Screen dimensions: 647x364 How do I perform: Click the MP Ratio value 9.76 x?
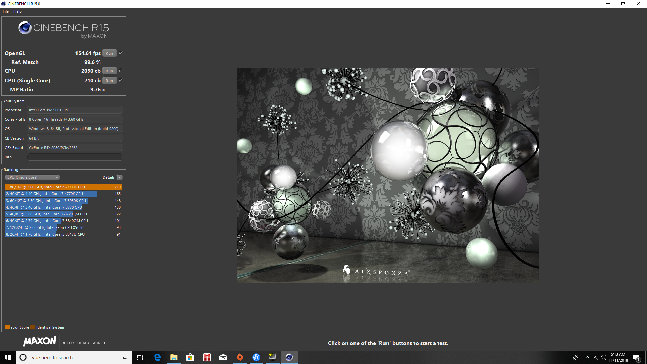[x=98, y=90]
